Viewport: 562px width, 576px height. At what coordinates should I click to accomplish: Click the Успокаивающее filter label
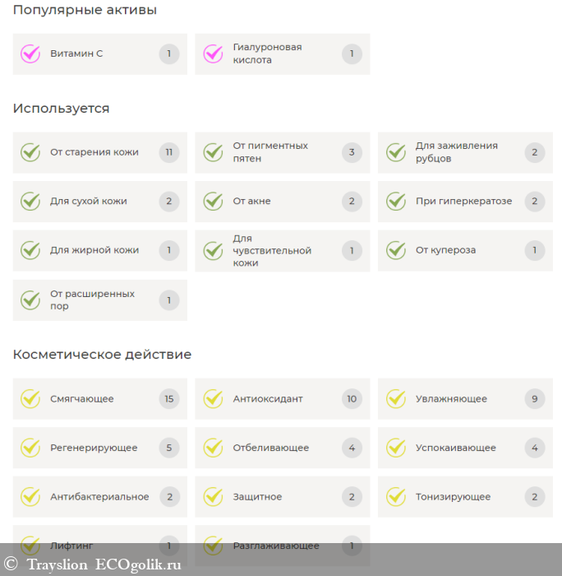click(455, 448)
